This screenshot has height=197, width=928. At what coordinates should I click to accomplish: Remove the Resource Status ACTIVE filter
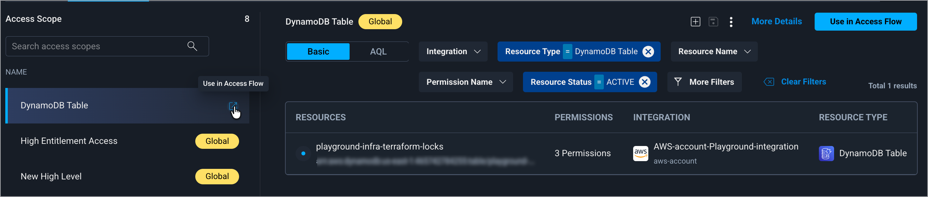(644, 82)
